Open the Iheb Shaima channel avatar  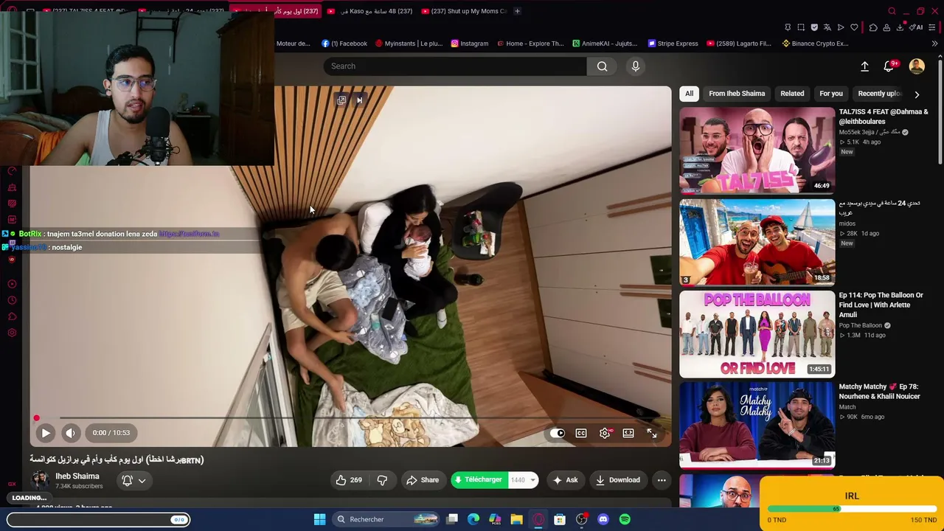tap(39, 481)
